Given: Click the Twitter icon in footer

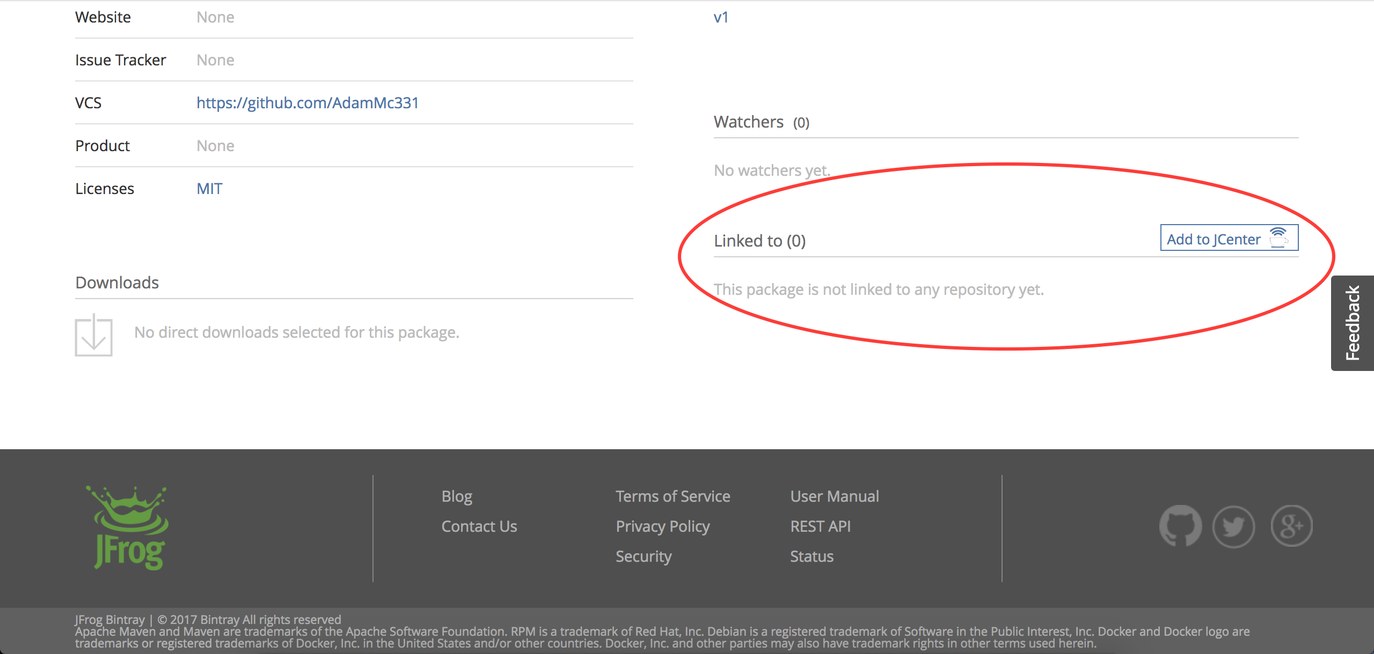Looking at the screenshot, I should (x=1234, y=526).
